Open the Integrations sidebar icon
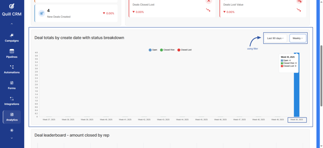 click(12, 98)
